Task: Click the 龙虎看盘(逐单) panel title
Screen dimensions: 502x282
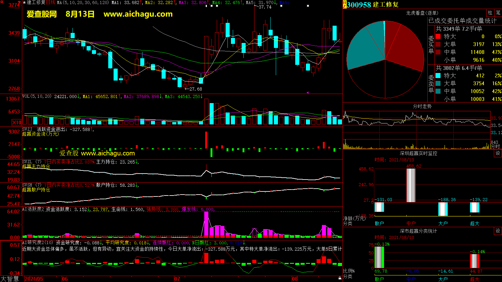Action: point(422,13)
